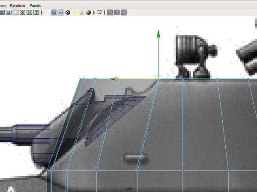Enable X-Ray shading mode
Viewport: 257px width, 192px height.
point(110,12)
